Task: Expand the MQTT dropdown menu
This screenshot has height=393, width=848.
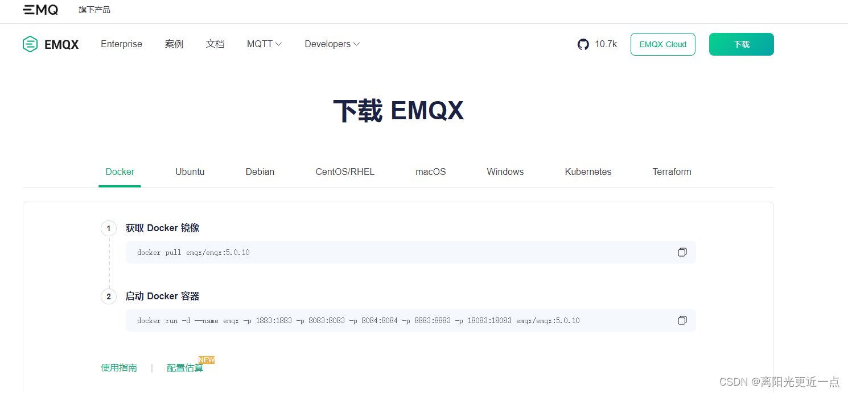Action: (265, 44)
